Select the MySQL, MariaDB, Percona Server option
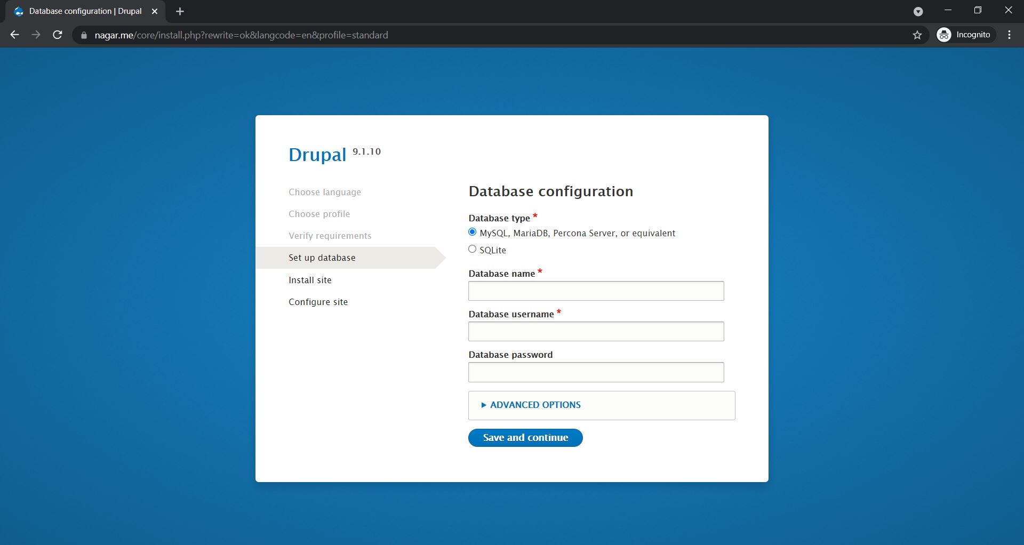The image size is (1024, 545). (472, 232)
